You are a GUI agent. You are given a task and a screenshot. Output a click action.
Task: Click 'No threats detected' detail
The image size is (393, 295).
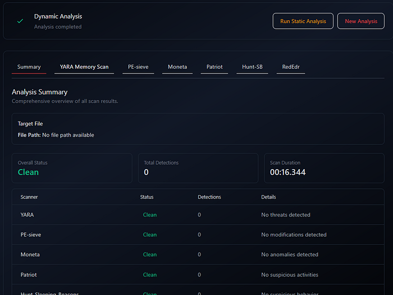(x=286, y=215)
